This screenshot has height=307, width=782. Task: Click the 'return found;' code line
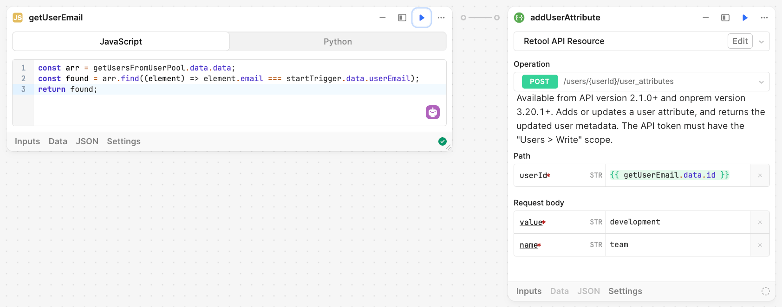click(68, 89)
